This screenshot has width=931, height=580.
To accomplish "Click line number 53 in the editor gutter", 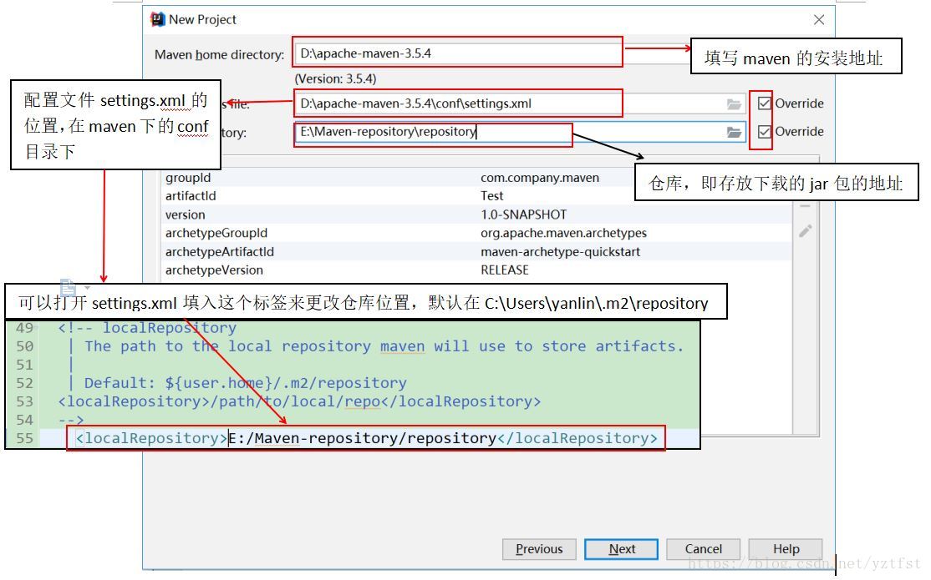I will coord(24,401).
